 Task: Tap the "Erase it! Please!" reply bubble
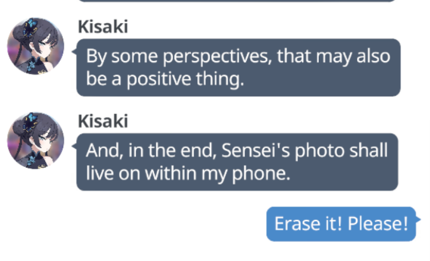(x=341, y=224)
